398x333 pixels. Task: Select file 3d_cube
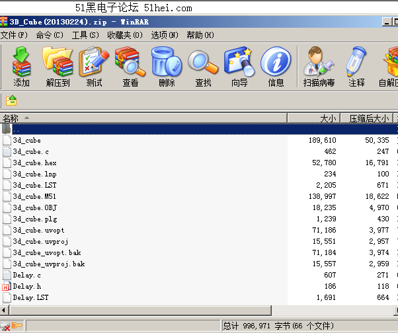tap(26, 140)
